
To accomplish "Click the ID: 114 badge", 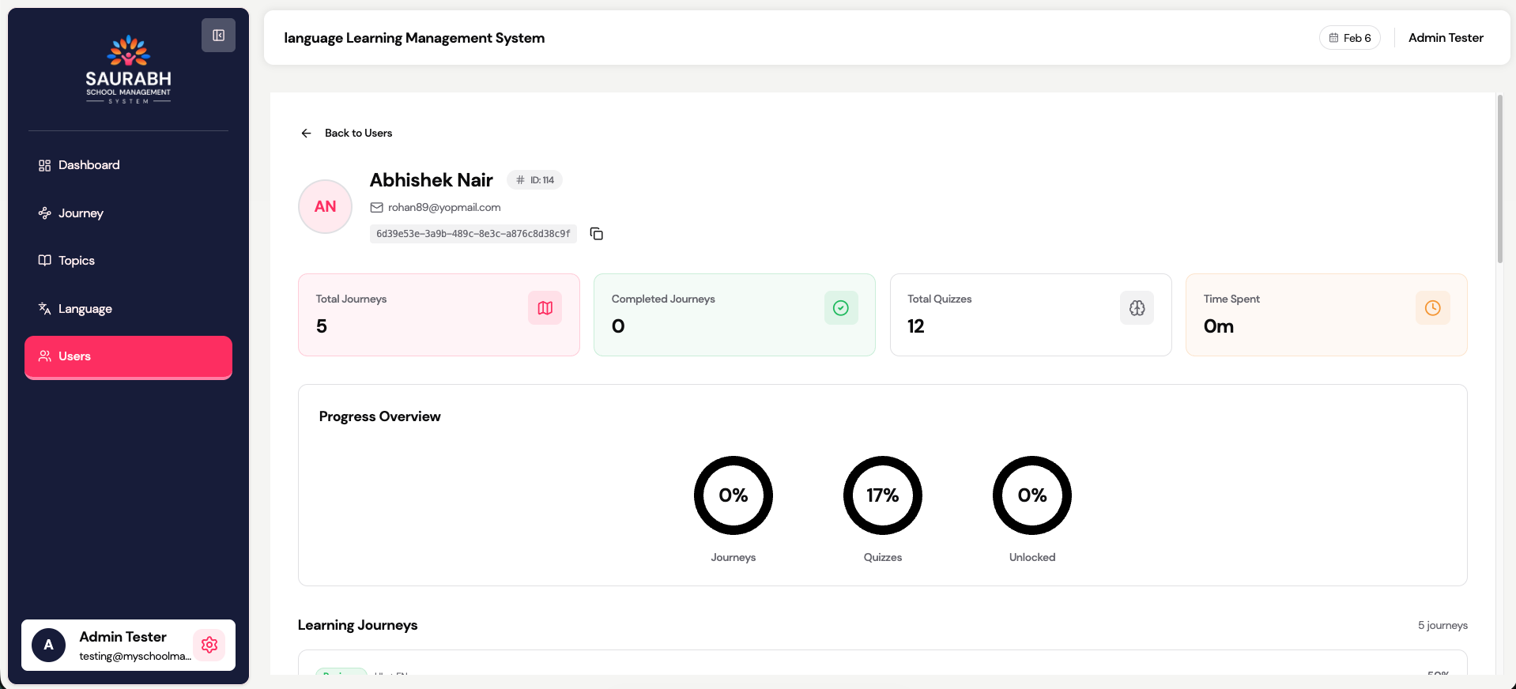I will pos(534,180).
